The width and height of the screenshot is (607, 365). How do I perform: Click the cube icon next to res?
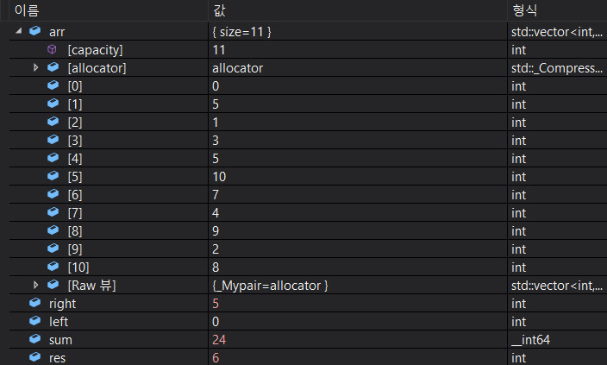click(35, 357)
